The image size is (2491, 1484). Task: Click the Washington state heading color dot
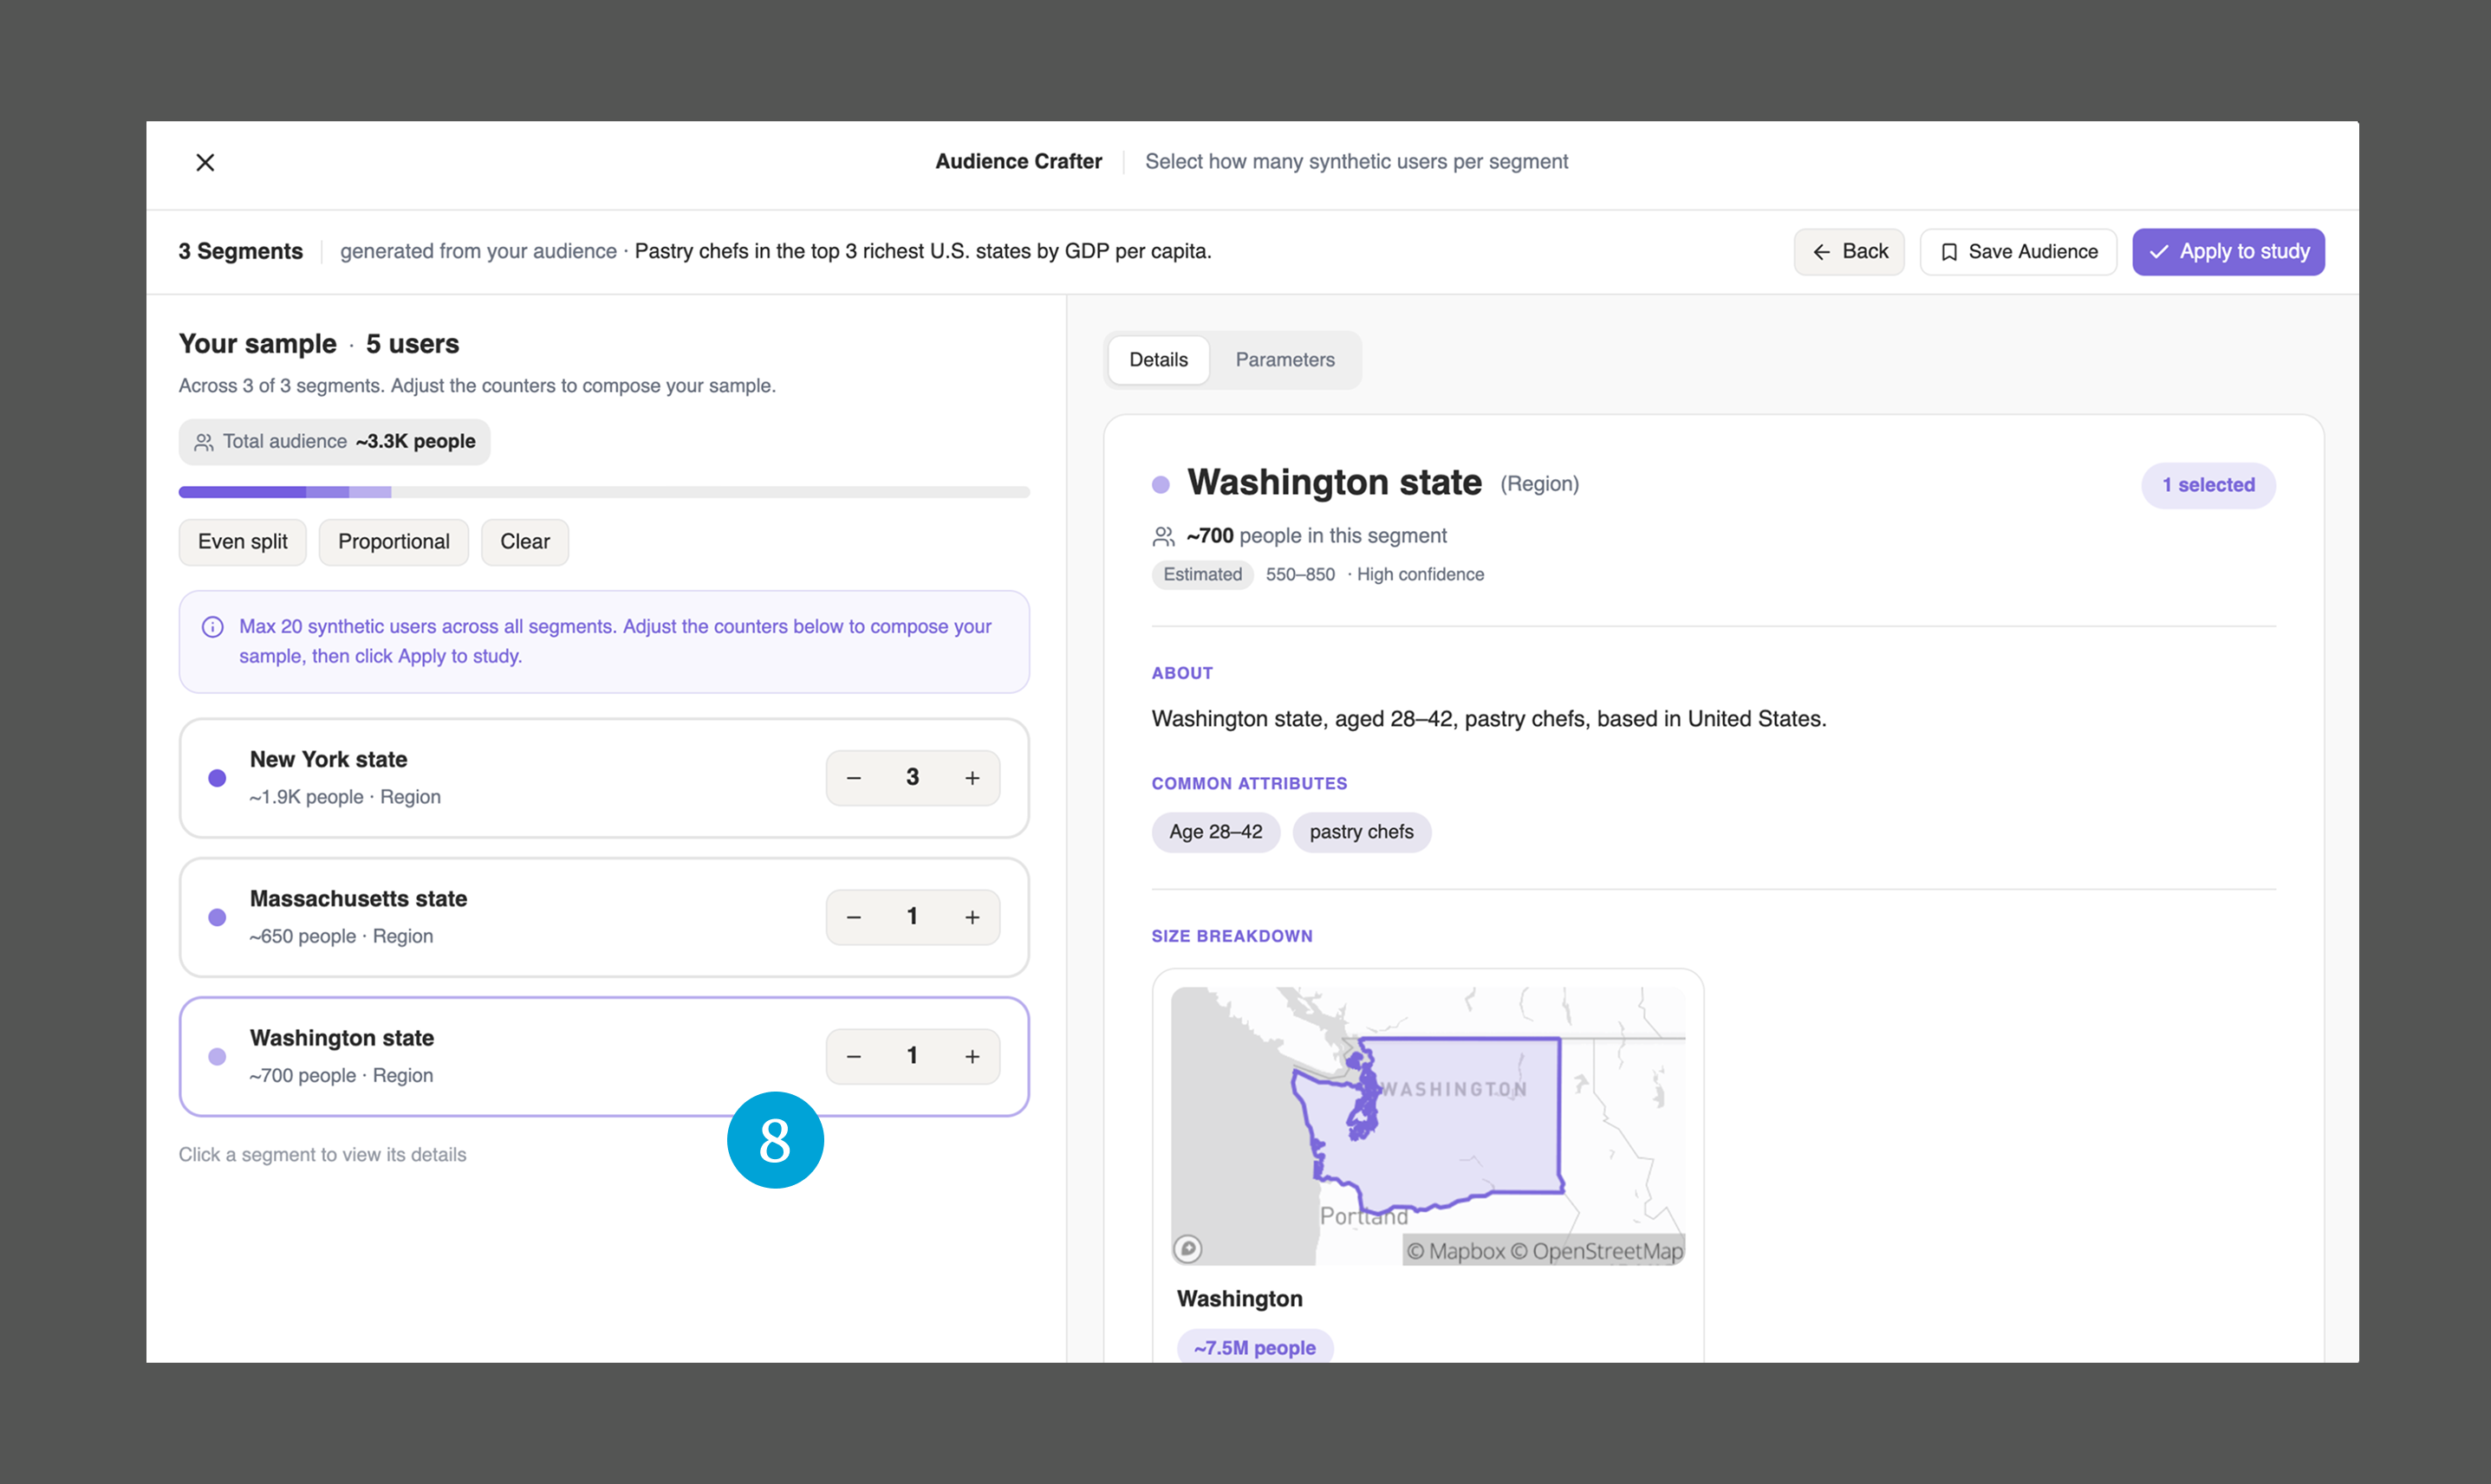click(x=1161, y=485)
